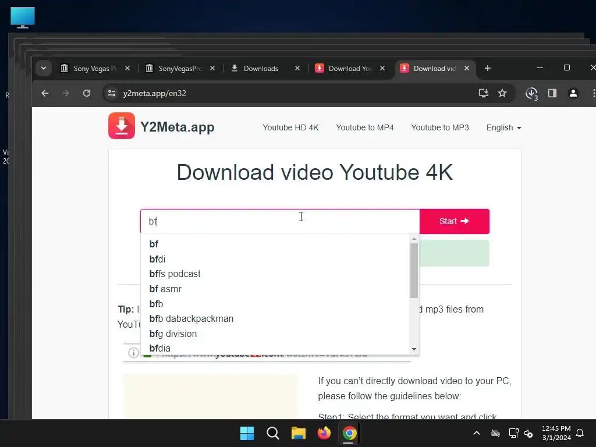Image resolution: width=596 pixels, height=447 pixels.
Task: Show hidden icons tray chevron
Action: [x=476, y=433]
